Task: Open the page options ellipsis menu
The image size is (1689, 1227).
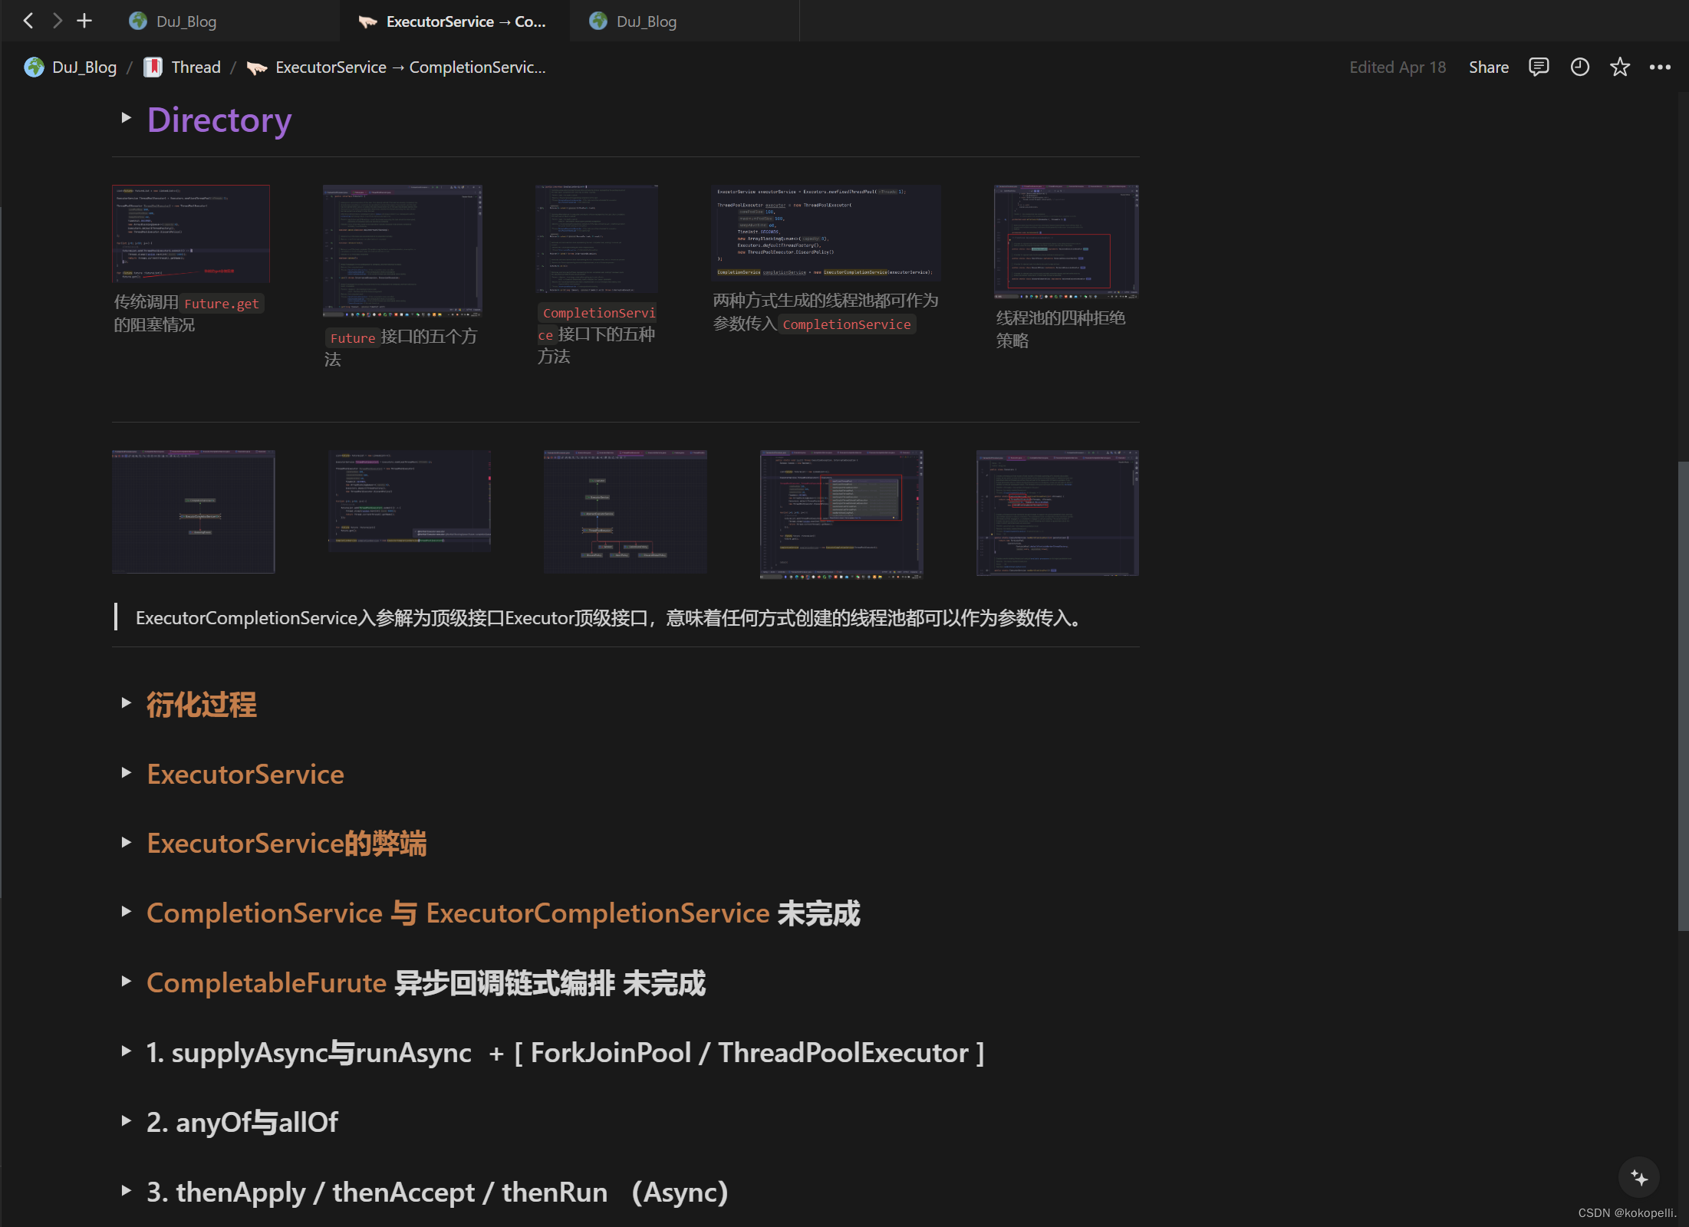Action: (1661, 67)
